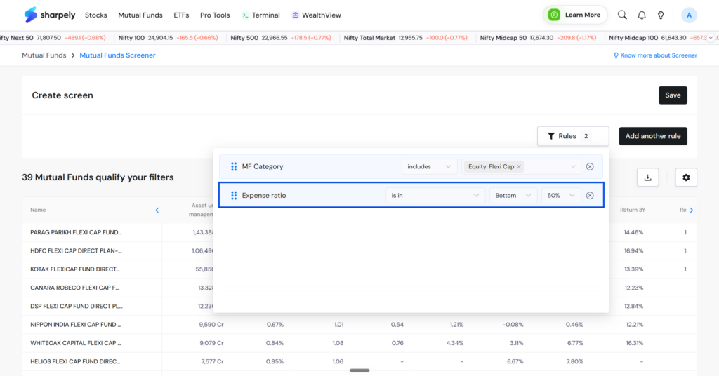Click the MF Category rule label

coord(263,167)
